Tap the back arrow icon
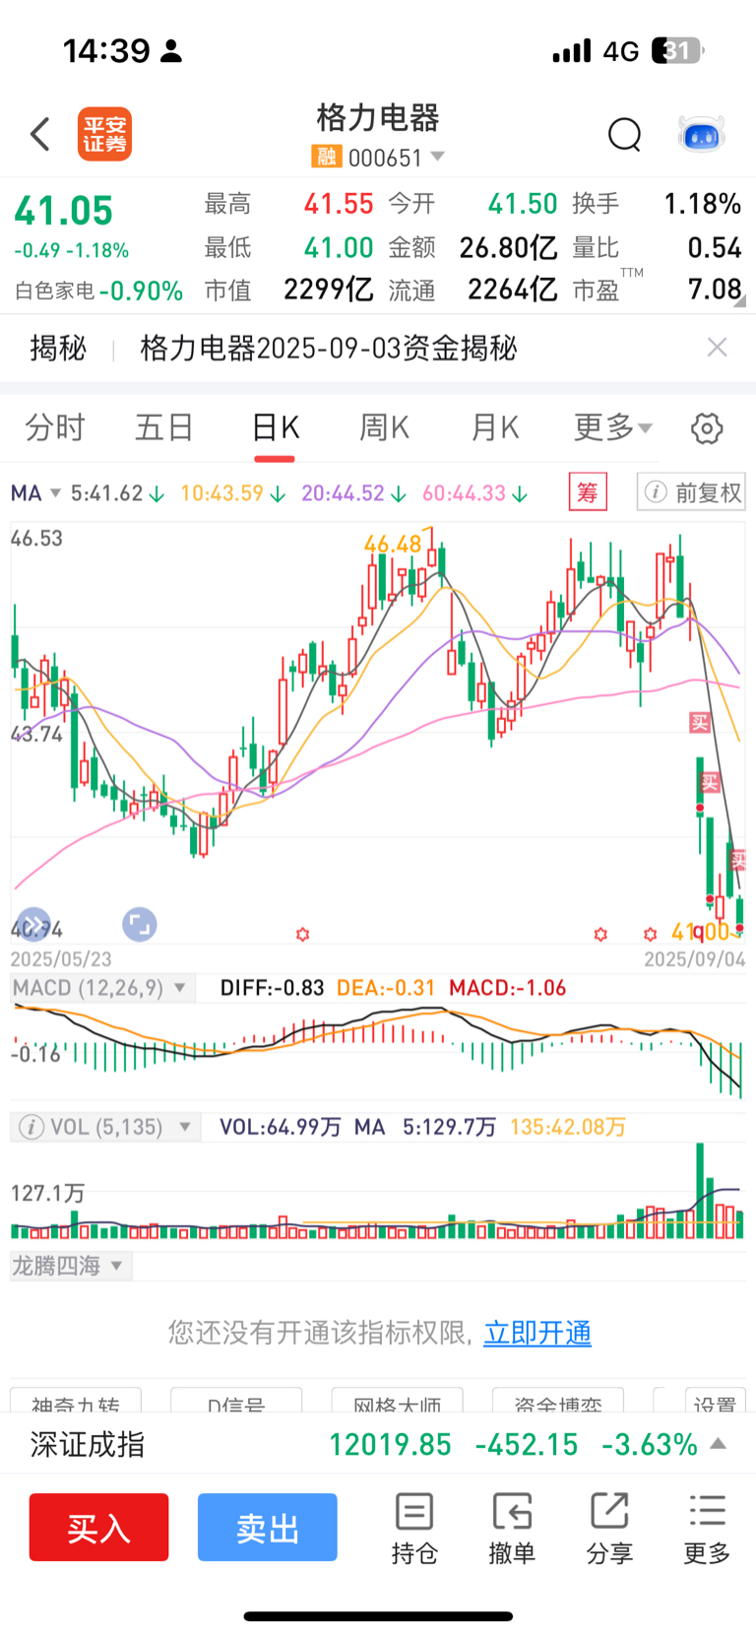 point(40,134)
